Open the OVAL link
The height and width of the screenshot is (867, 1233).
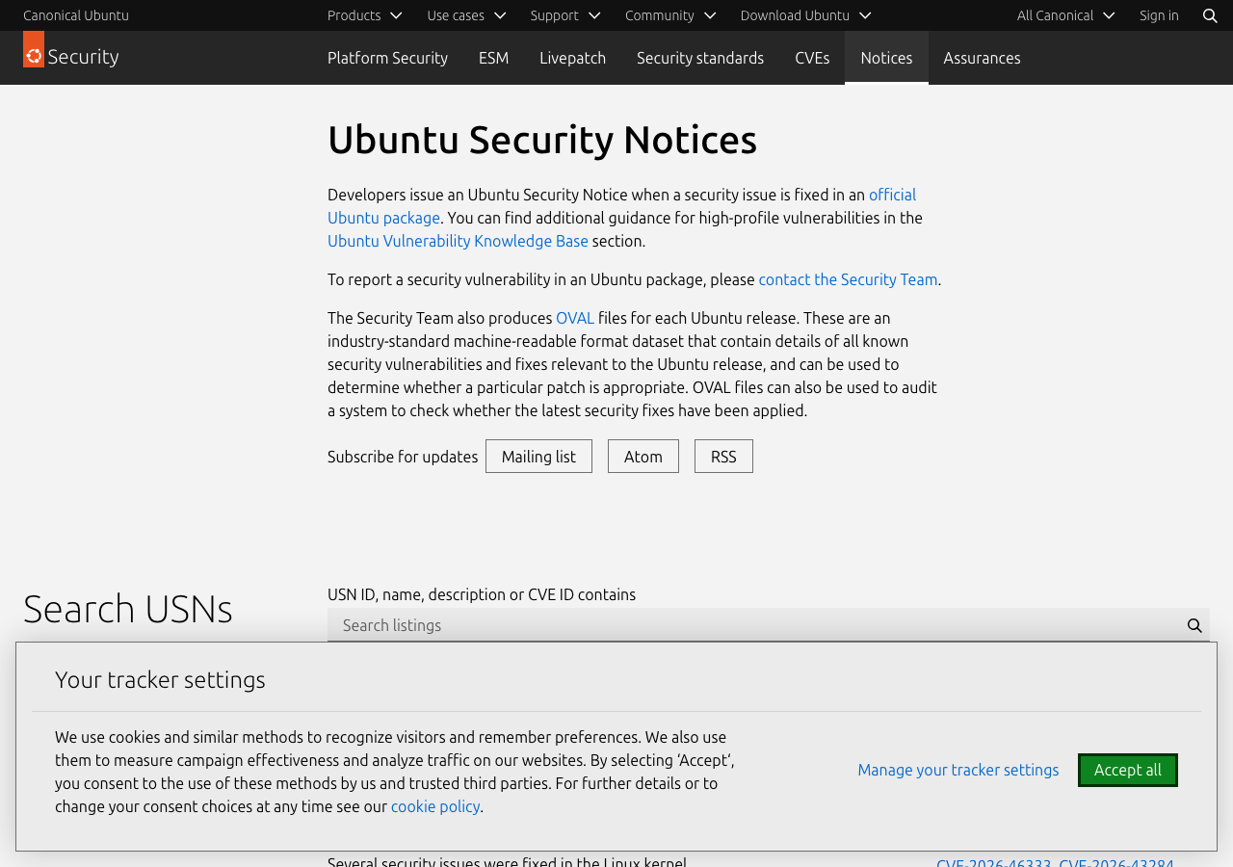coord(575,318)
